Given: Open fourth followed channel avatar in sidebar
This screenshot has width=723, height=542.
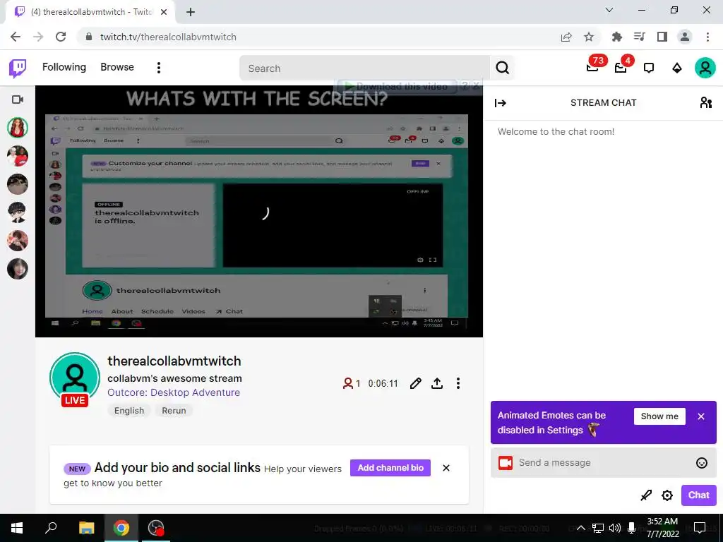Looking at the screenshot, I should point(18,212).
